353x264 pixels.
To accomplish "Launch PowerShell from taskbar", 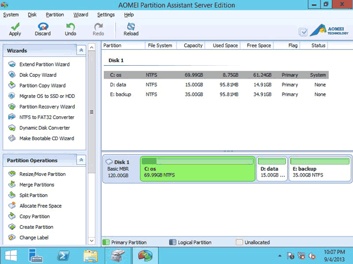I will point(64,256).
